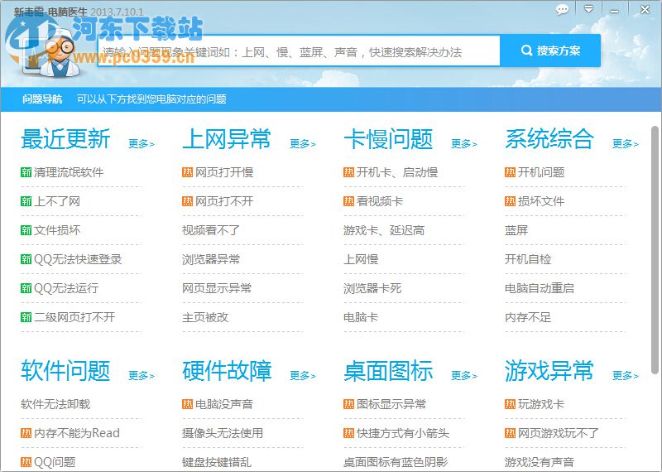662x472 pixels.
Task: Open QQ无法快速登录 solution
Action: (x=78, y=259)
